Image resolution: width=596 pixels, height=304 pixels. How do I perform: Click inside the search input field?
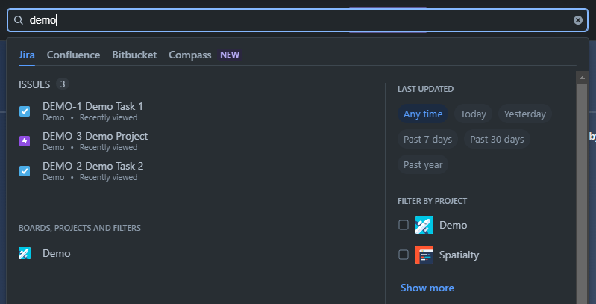pyautogui.click(x=298, y=20)
